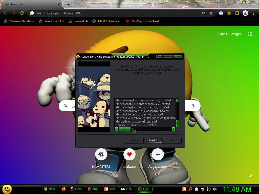Click the striped flag extension icon
The image size is (259, 194).
pyautogui.click(x=221, y=13)
